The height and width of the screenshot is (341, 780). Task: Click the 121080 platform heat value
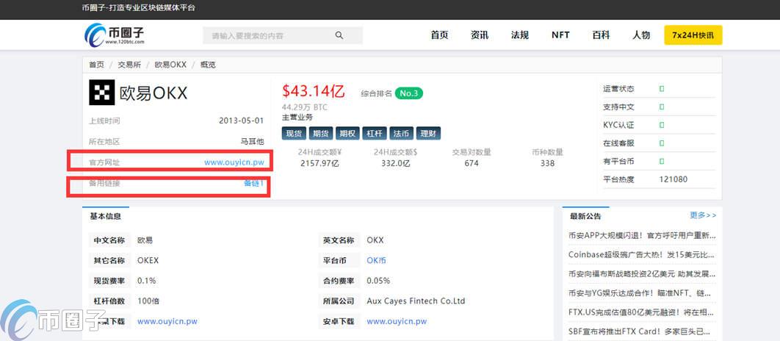pos(673,179)
